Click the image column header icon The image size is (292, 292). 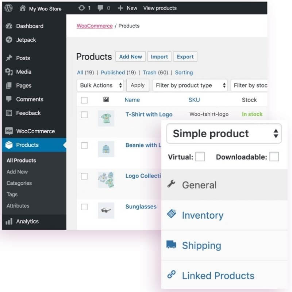[106, 99]
